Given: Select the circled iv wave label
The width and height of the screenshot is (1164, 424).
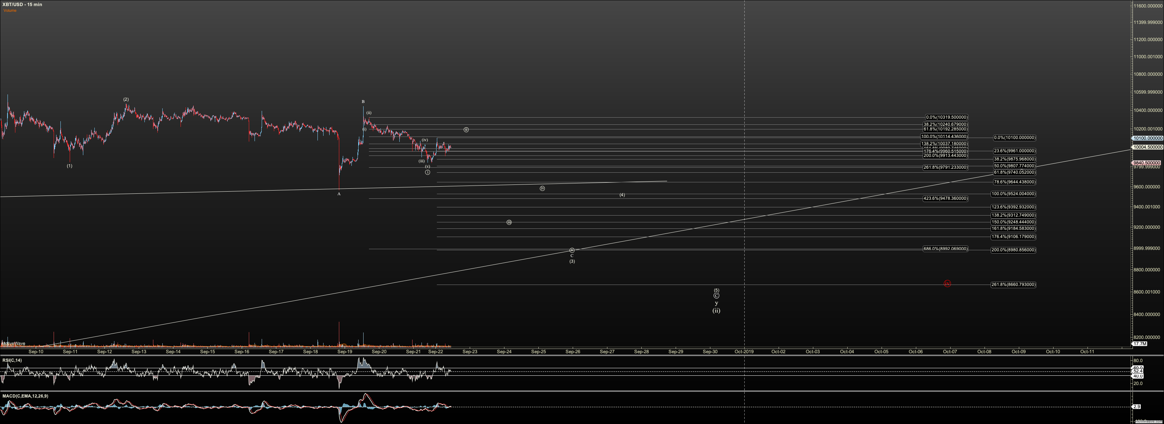Looking at the screenshot, I should point(542,188).
